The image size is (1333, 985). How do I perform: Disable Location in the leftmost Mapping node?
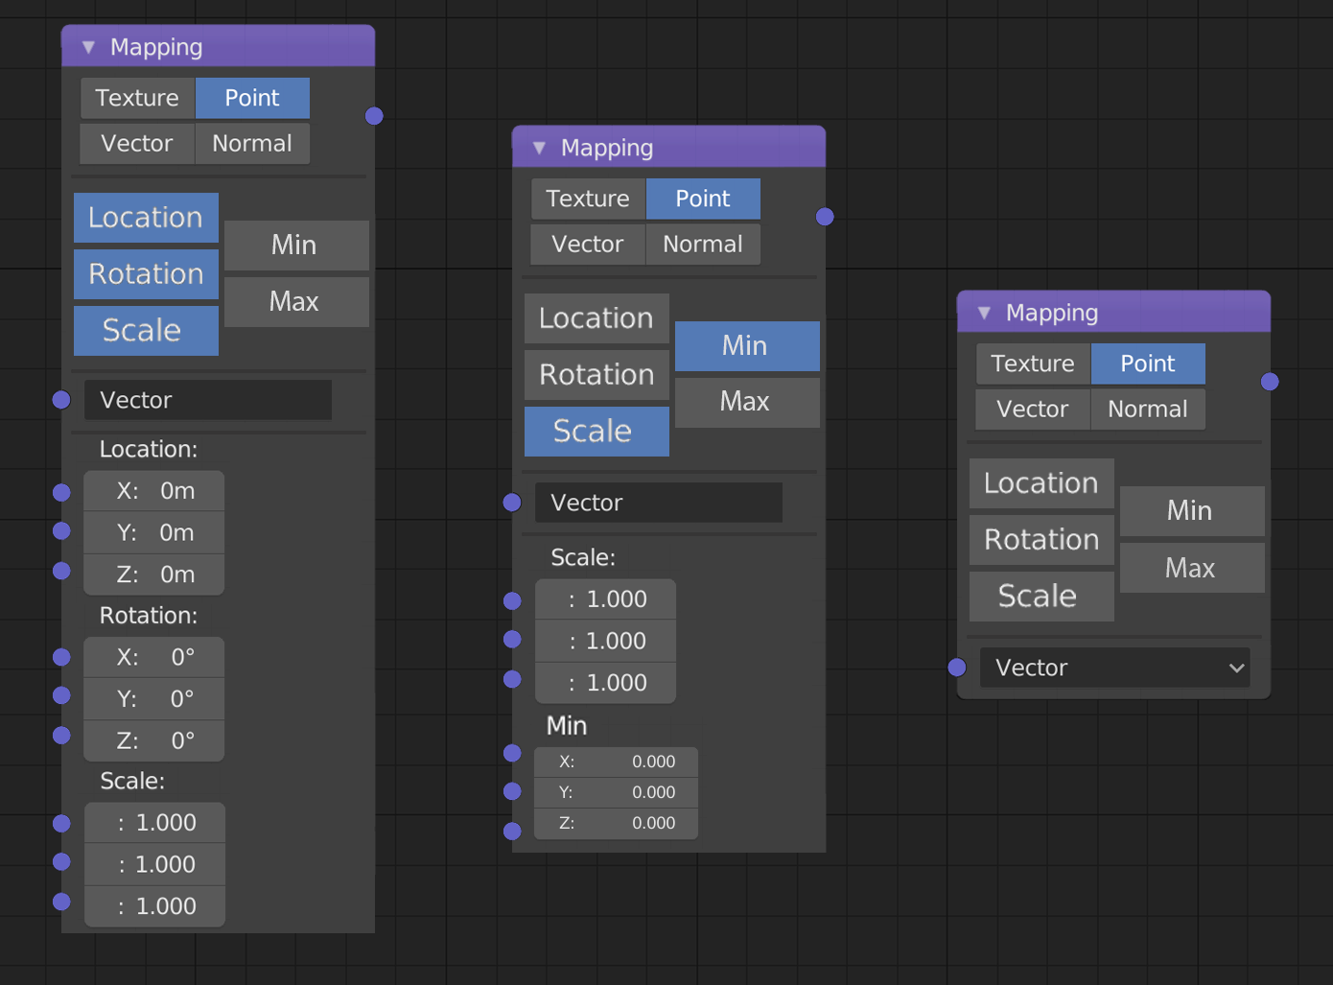pos(146,218)
